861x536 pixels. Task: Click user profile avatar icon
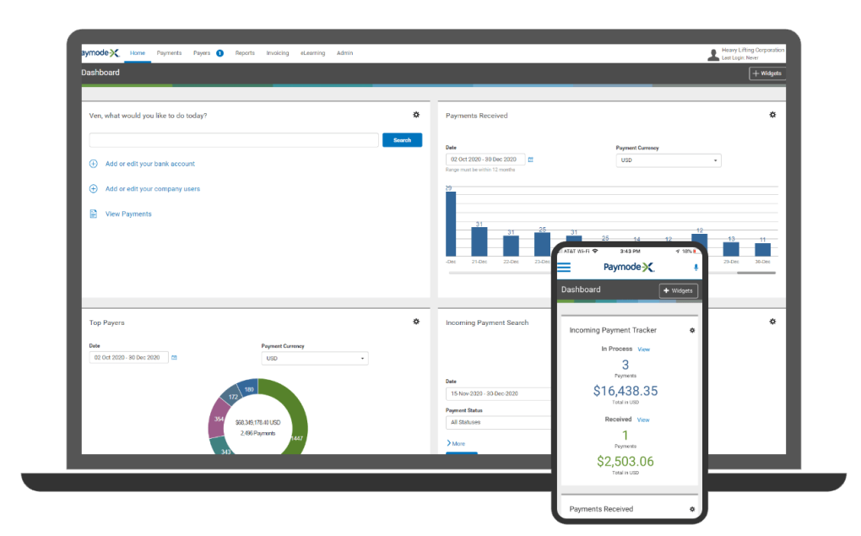(x=713, y=54)
